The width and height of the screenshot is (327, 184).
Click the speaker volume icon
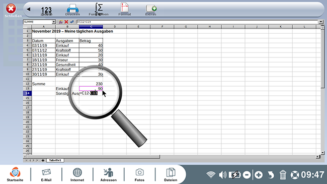tap(222, 174)
